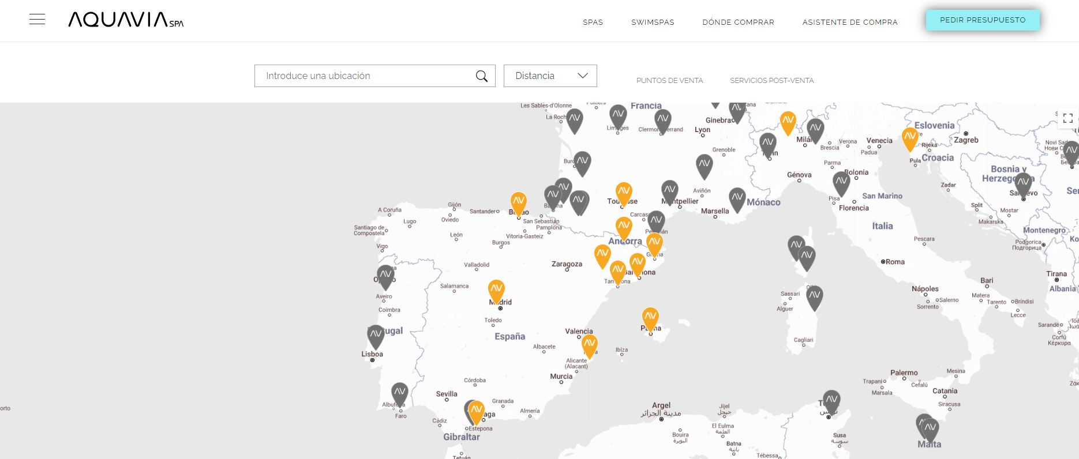This screenshot has height=459, width=1079.
Task: Select the gray marker on Turin
Action: (x=767, y=145)
